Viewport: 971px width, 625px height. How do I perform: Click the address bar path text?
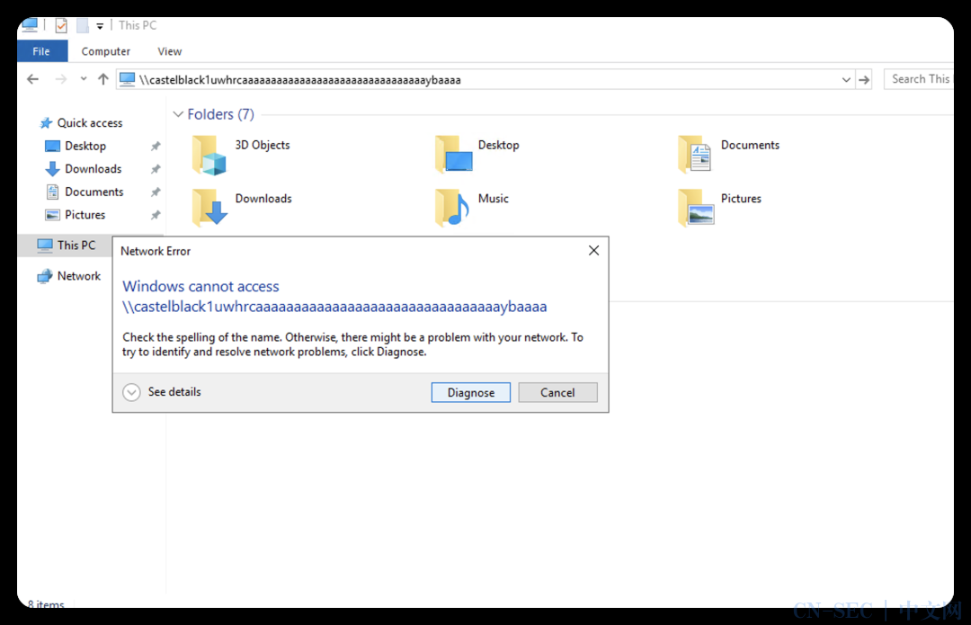click(299, 80)
